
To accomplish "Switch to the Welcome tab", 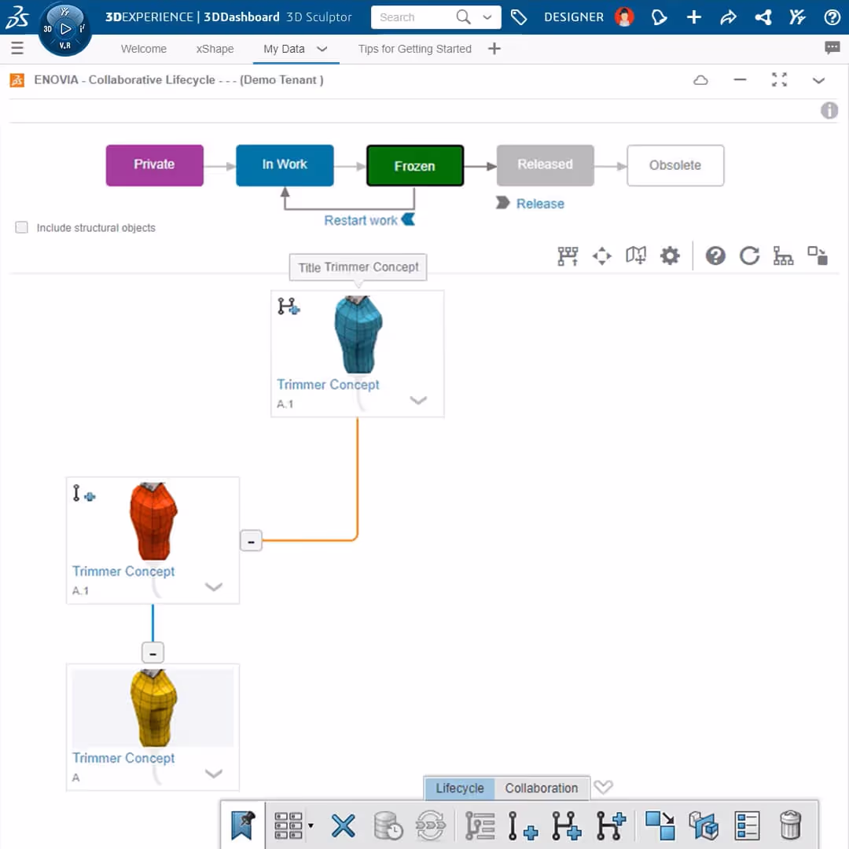I will click(144, 49).
